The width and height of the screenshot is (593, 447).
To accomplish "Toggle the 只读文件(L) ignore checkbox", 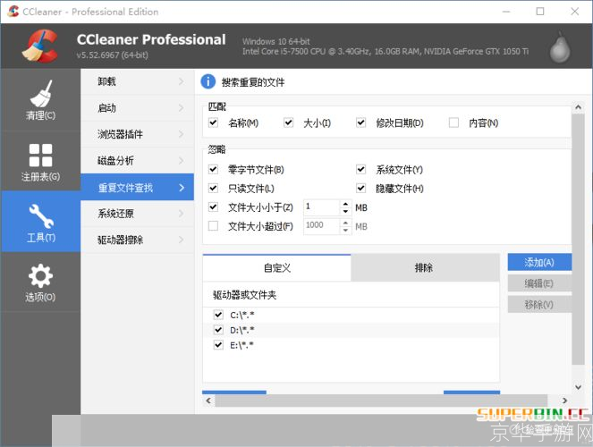I will (213, 188).
